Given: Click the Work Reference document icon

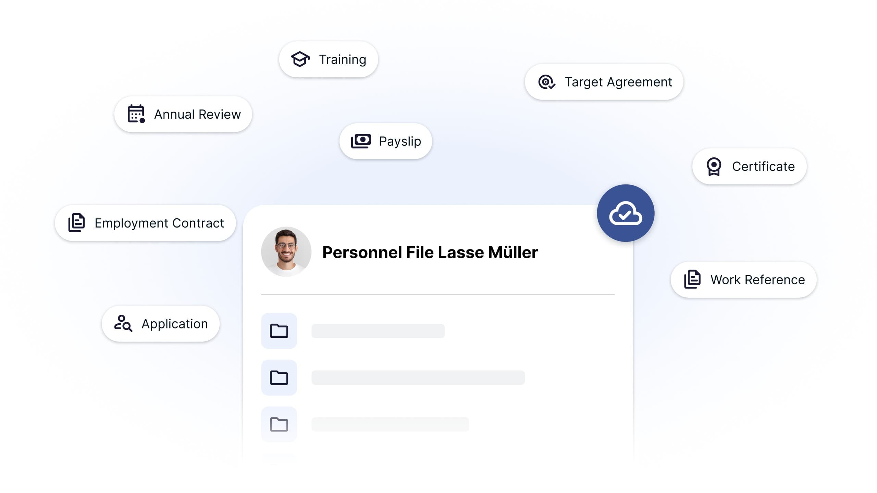Looking at the screenshot, I should [692, 279].
